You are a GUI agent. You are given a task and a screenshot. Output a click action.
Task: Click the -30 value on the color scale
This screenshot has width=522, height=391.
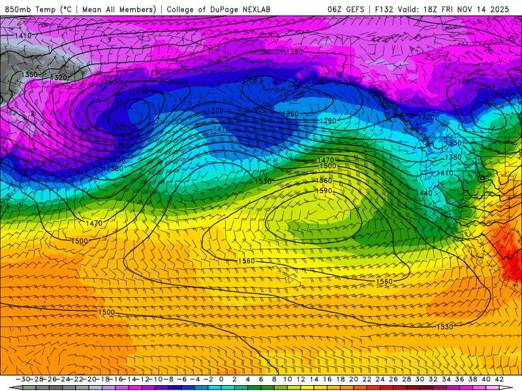[23, 379]
